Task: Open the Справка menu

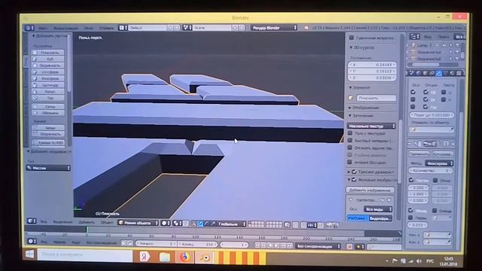Action: [x=106, y=29]
